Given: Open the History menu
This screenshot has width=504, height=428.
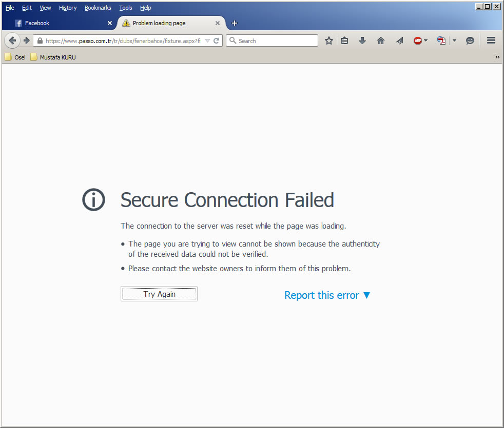Looking at the screenshot, I should [x=68, y=8].
